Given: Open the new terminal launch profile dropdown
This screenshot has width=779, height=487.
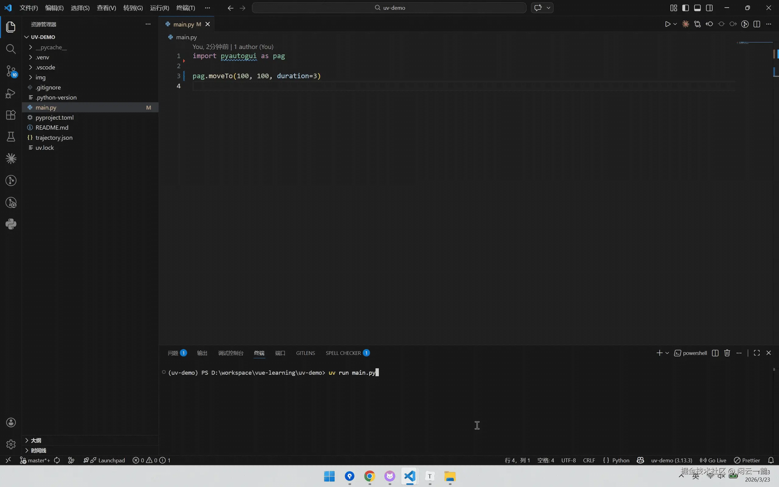Looking at the screenshot, I should 667,353.
